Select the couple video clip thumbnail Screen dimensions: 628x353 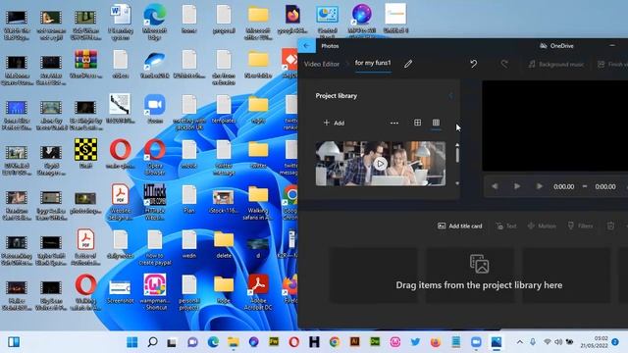380,164
